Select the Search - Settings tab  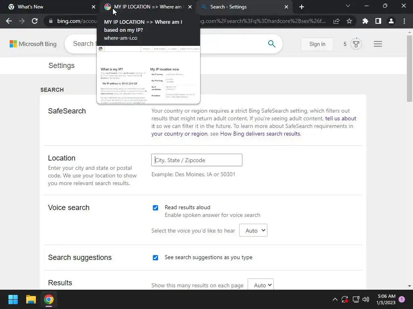coord(244,7)
